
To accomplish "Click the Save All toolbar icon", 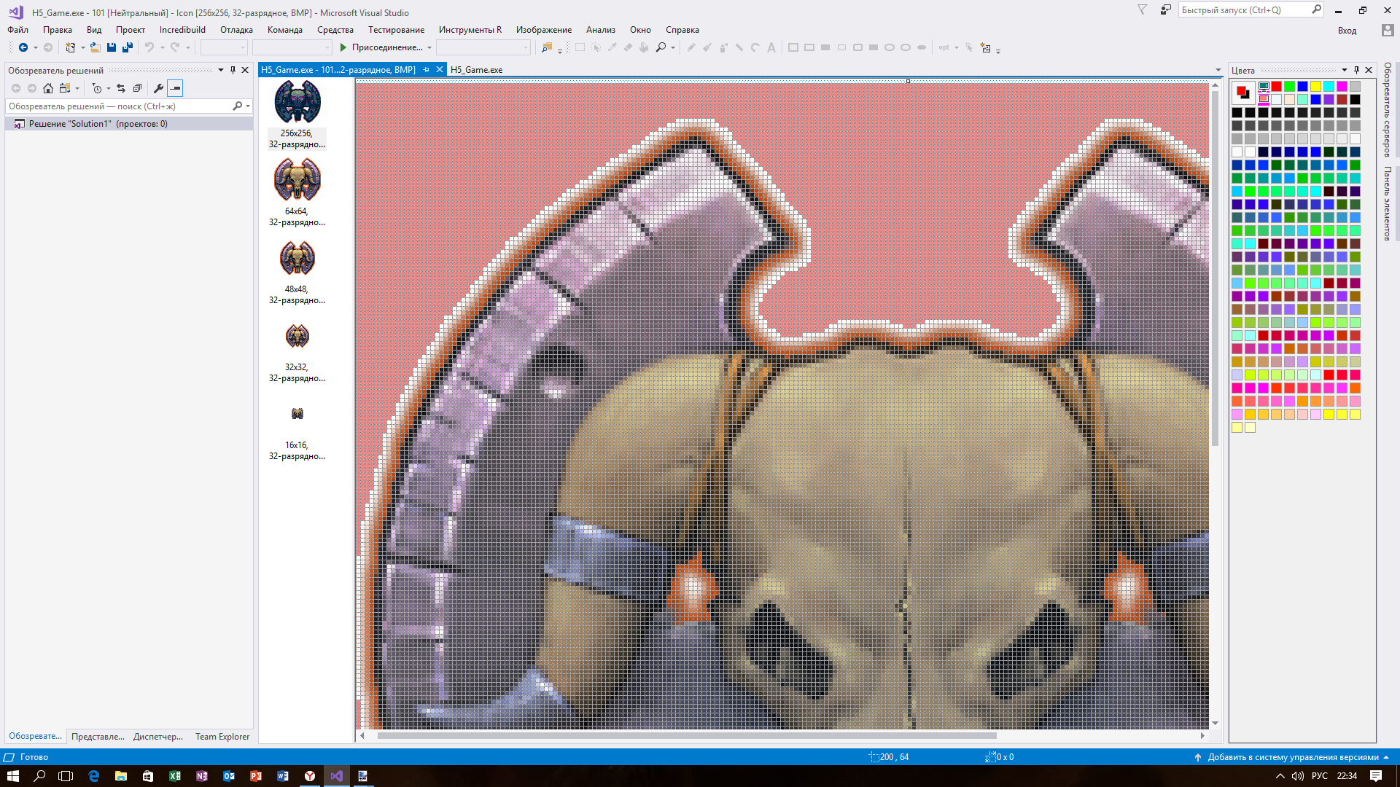I will pyautogui.click(x=128, y=47).
